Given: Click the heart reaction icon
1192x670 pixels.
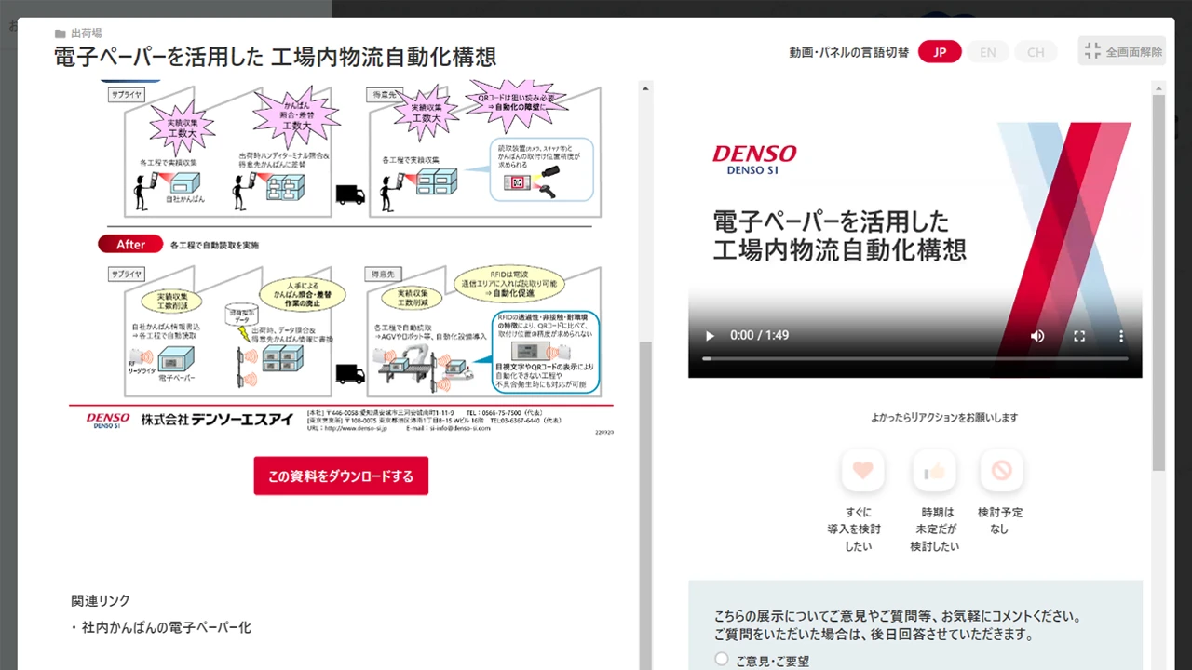Looking at the screenshot, I should 863,471.
